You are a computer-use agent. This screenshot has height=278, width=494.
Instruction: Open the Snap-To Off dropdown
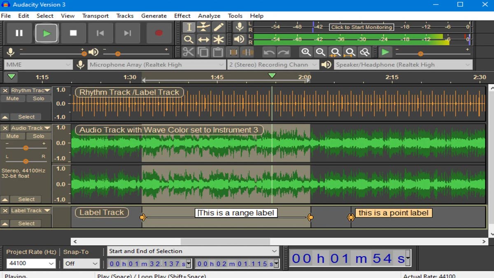tap(82, 263)
